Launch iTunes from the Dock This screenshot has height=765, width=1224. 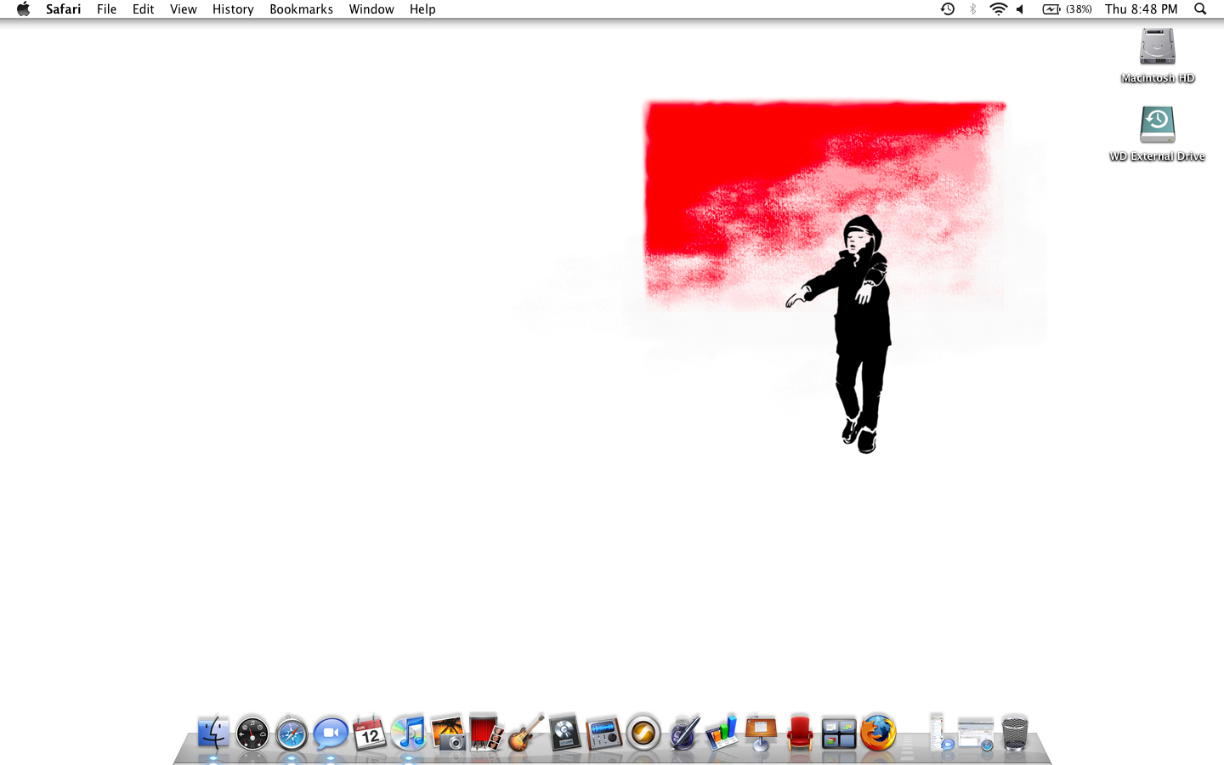click(x=409, y=734)
